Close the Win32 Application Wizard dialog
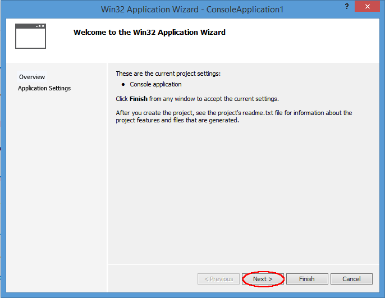The image size is (385, 298). [x=367, y=7]
